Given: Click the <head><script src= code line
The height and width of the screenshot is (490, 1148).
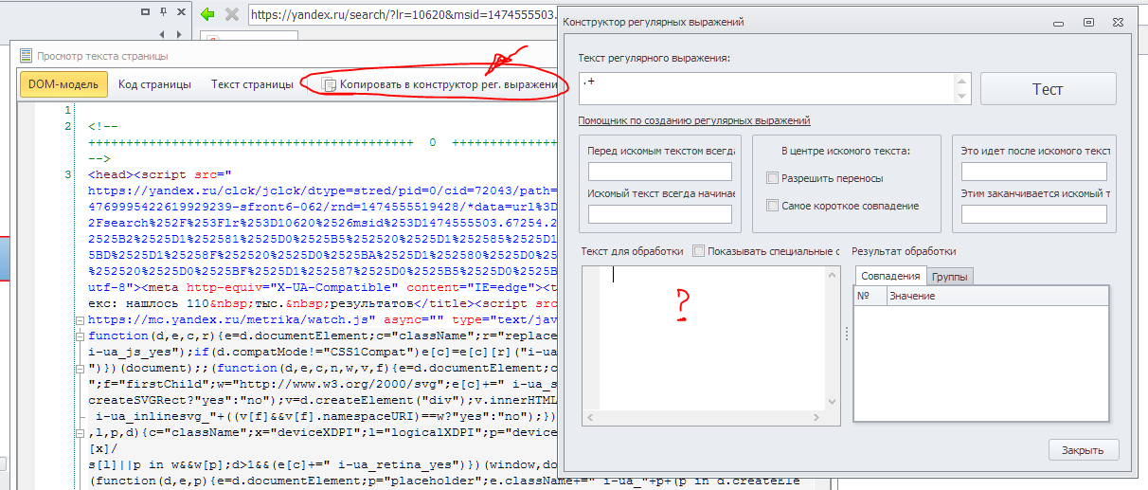Looking at the screenshot, I should click(160, 175).
